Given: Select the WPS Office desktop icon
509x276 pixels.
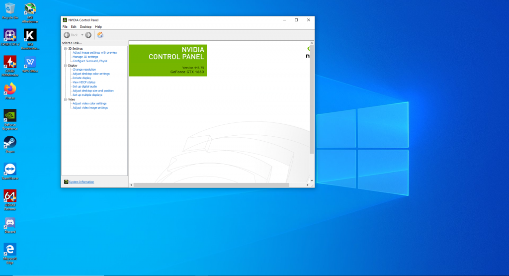Looking at the screenshot, I should (x=30, y=64).
